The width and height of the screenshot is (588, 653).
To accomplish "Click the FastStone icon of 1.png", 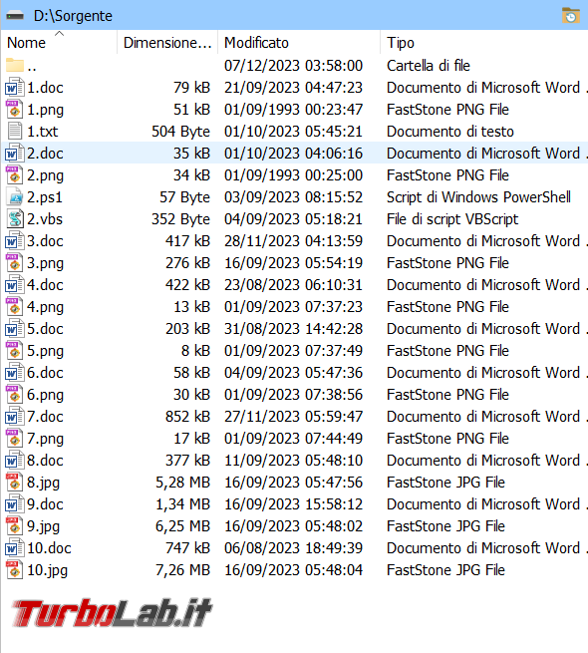I will tap(15, 110).
